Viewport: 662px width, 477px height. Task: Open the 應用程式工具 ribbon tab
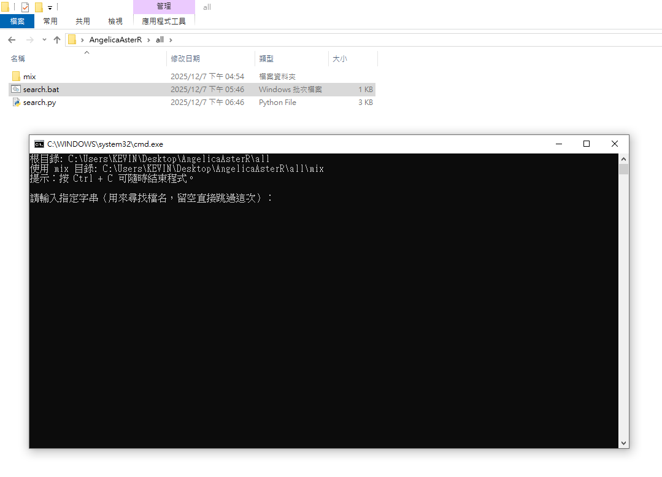point(164,21)
